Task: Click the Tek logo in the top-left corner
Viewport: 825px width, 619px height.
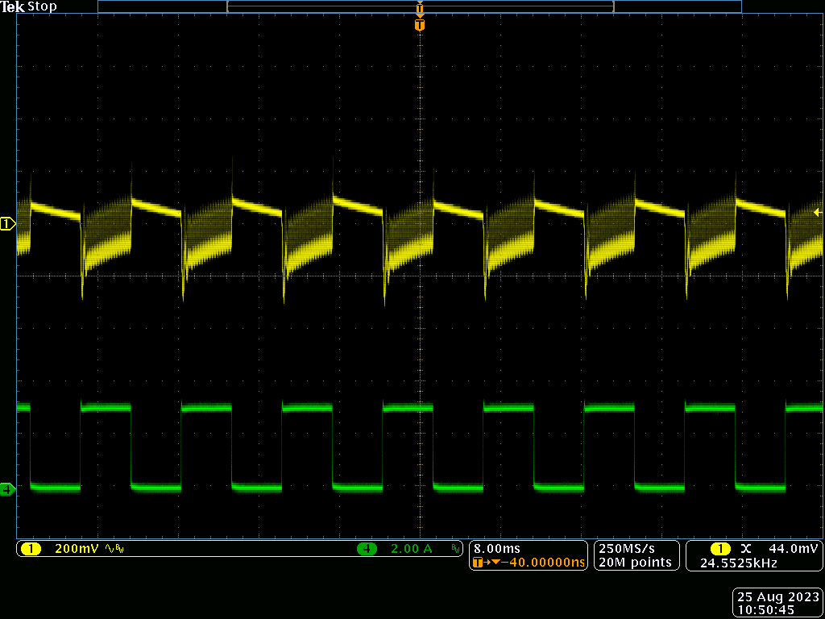Action: tap(12, 6)
